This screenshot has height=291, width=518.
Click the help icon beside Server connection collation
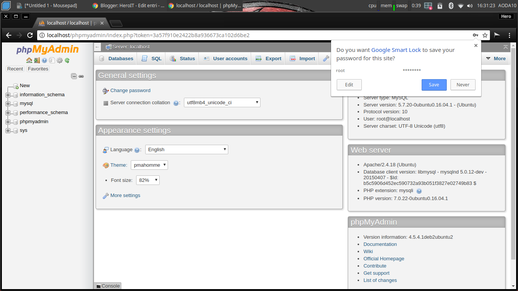pos(176,103)
